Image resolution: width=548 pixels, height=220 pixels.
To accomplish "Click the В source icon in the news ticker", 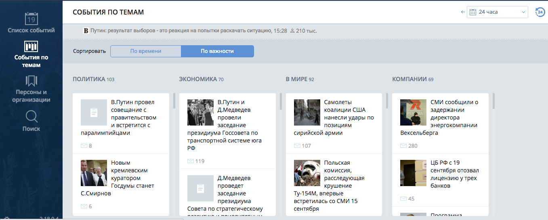I will point(86,31).
